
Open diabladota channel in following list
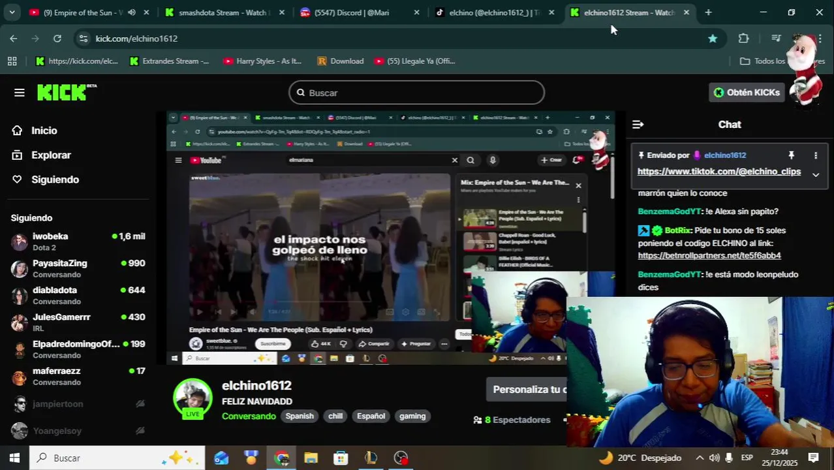pos(78,295)
